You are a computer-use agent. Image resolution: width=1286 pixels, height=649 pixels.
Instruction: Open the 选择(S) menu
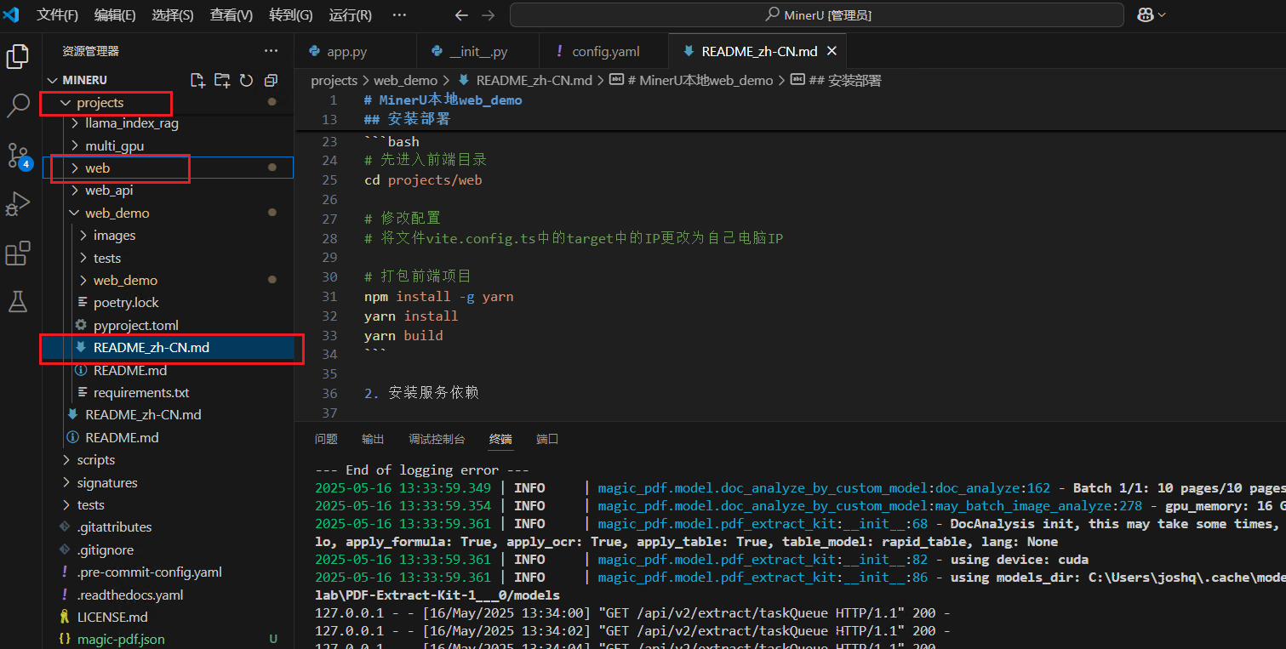click(x=173, y=15)
